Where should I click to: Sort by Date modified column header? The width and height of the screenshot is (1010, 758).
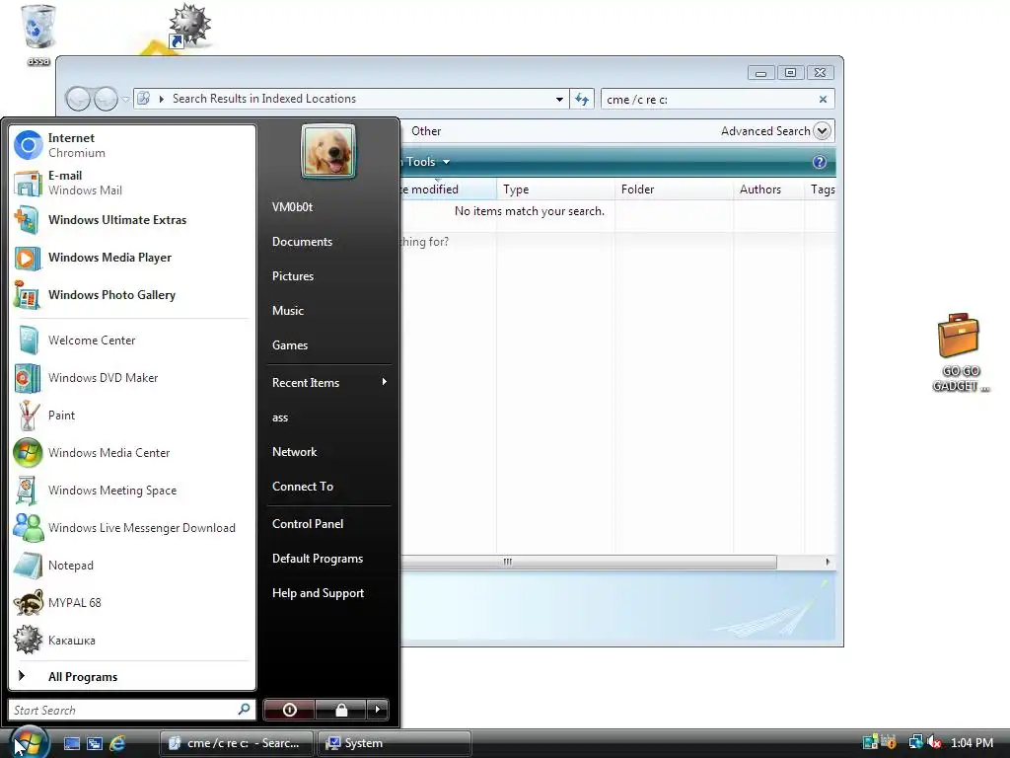point(448,189)
